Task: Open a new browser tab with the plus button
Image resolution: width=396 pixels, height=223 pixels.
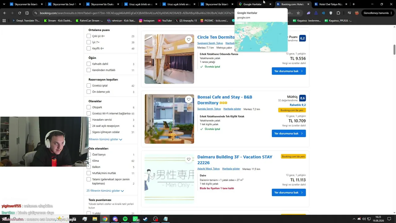Action: (354, 4)
